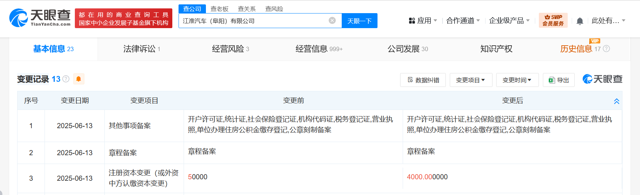Screen dimensions: 640x195
Task: Clear the search box with the X icon
Action: coord(332,20)
